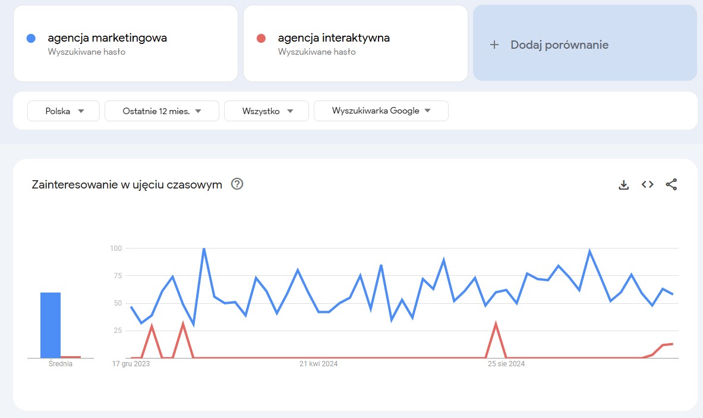Open help icon next to Zainteresowanie title
The height and width of the screenshot is (418, 703).
[237, 184]
